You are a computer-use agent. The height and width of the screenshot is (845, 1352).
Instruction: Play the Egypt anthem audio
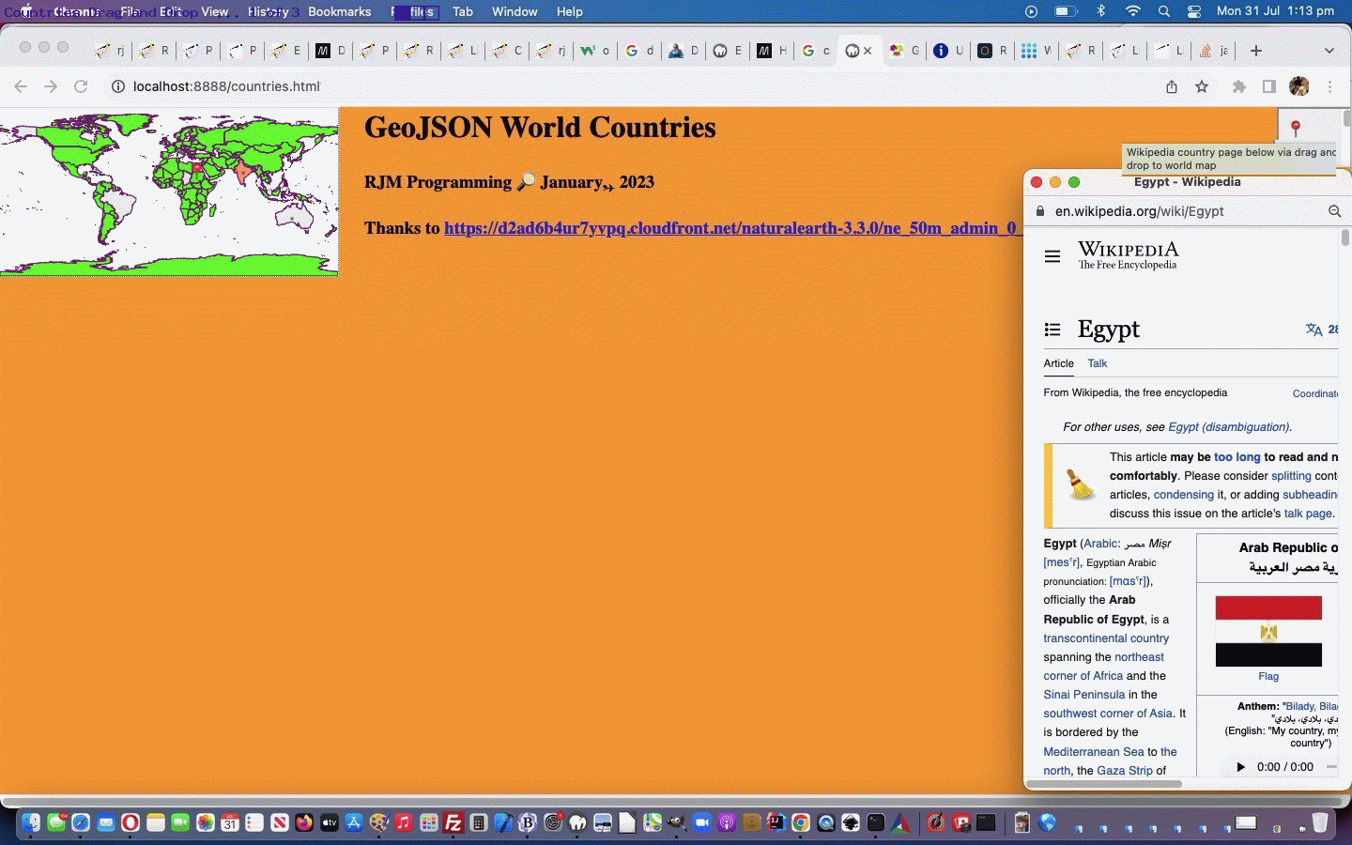click(1240, 767)
